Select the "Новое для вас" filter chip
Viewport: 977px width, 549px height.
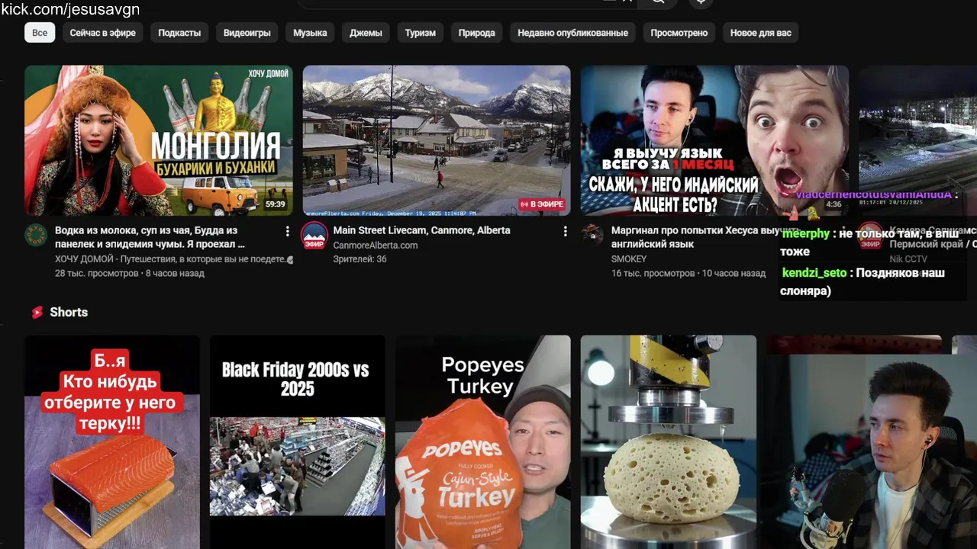click(x=761, y=33)
